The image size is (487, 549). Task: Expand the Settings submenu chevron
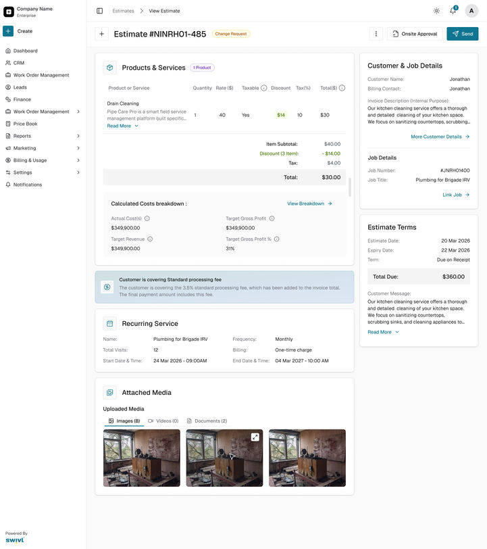78,172
